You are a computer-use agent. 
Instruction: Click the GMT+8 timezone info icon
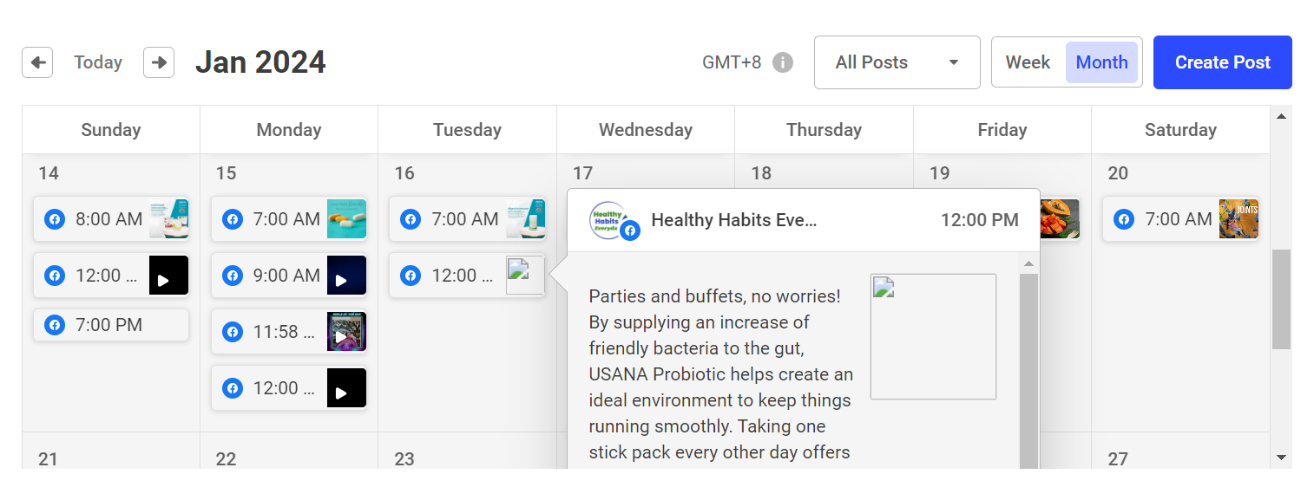(x=783, y=62)
